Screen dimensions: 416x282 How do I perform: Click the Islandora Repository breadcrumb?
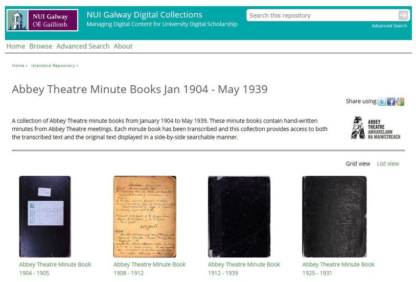click(53, 66)
